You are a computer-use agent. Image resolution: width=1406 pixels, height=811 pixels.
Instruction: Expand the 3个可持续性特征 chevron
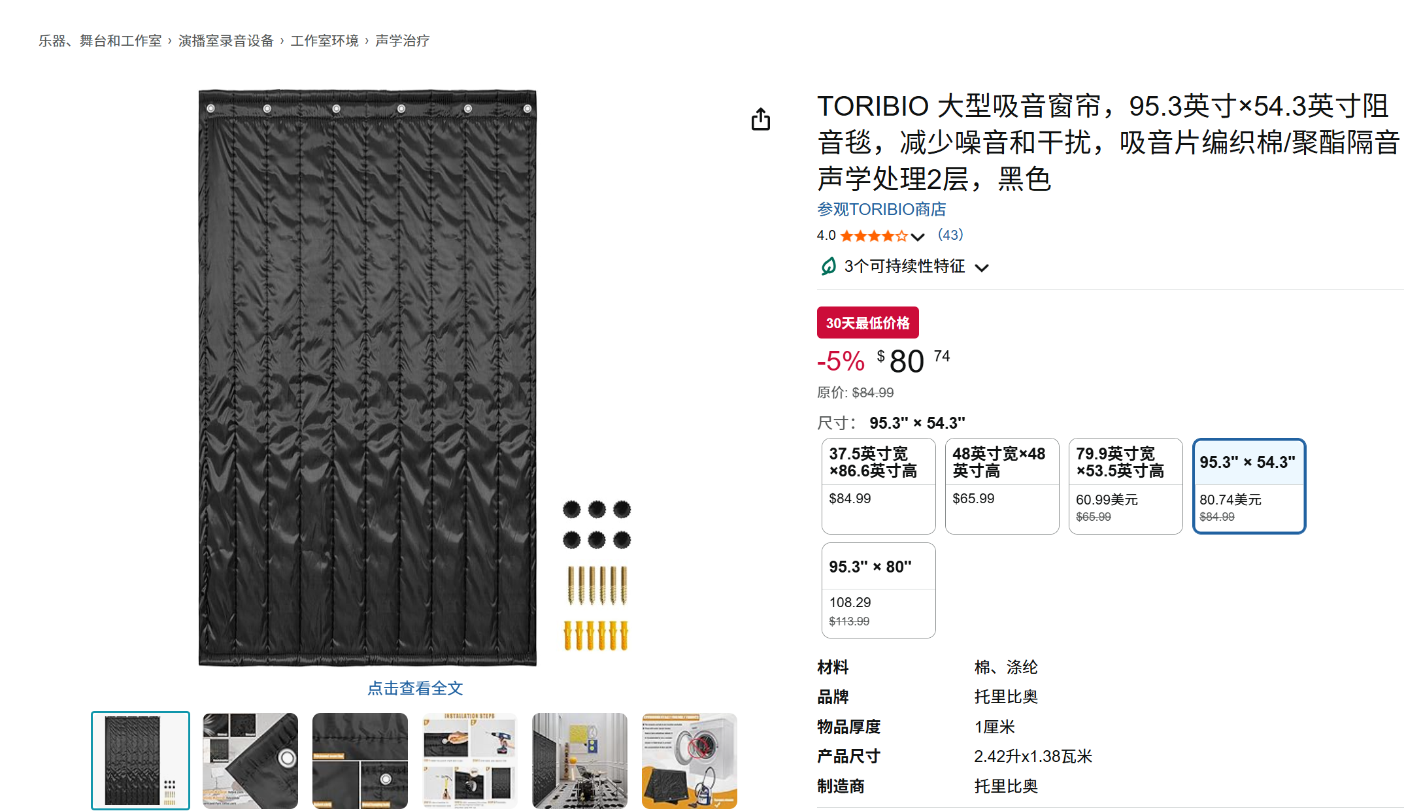point(982,267)
